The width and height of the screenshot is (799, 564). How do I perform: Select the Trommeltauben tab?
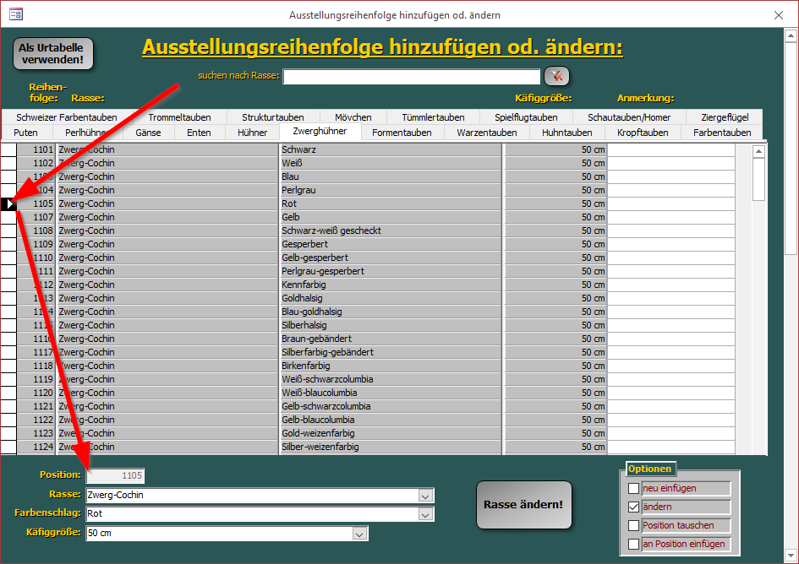pyautogui.click(x=179, y=117)
